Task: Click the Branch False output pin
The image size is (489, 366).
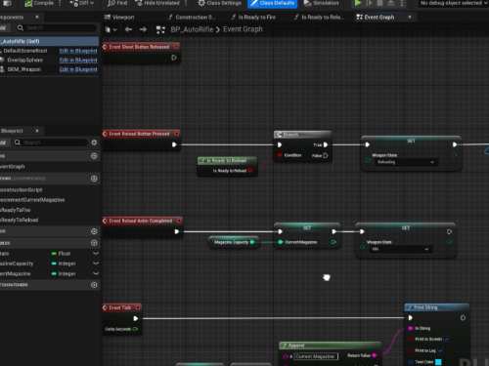Action: 326,156
